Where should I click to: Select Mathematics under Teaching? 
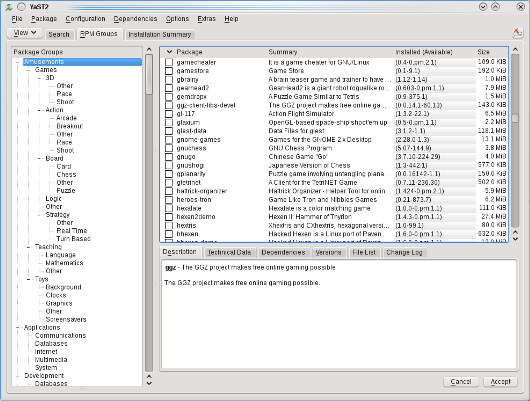pos(64,263)
